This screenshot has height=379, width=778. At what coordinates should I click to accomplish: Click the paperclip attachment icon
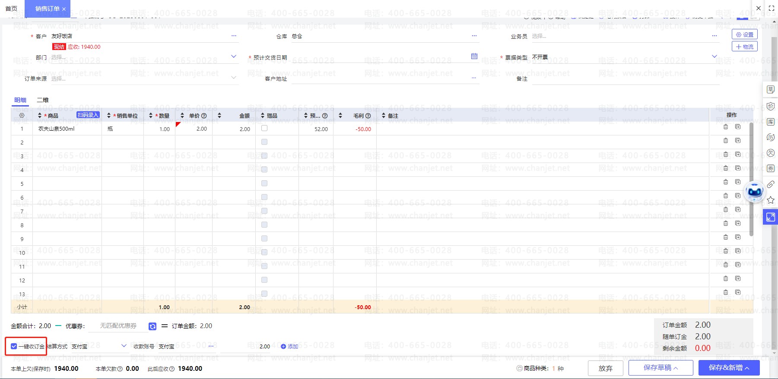771,185
